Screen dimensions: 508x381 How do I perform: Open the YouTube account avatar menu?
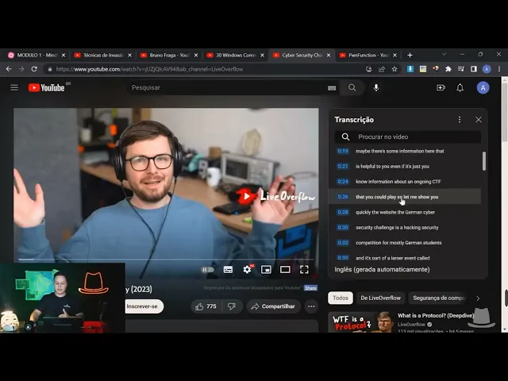483,88
